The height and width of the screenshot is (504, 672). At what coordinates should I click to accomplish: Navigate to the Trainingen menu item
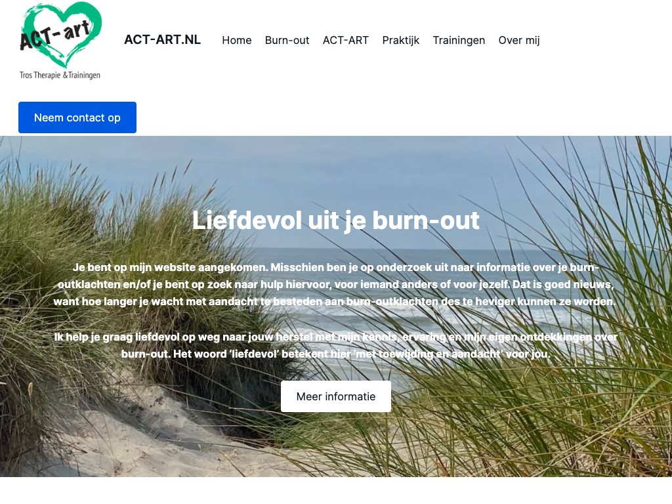point(459,40)
